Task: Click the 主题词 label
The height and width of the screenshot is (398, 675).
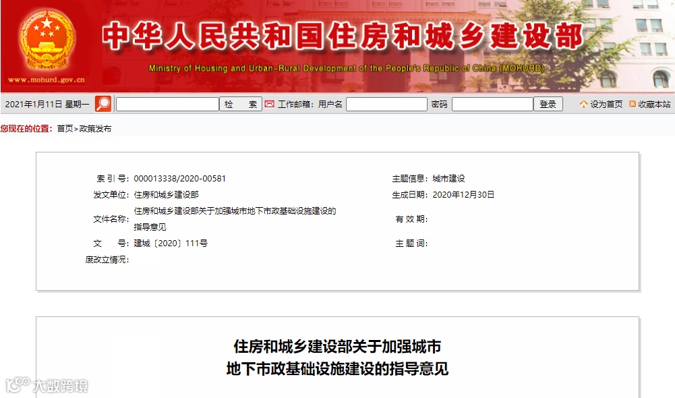Action: (x=411, y=244)
